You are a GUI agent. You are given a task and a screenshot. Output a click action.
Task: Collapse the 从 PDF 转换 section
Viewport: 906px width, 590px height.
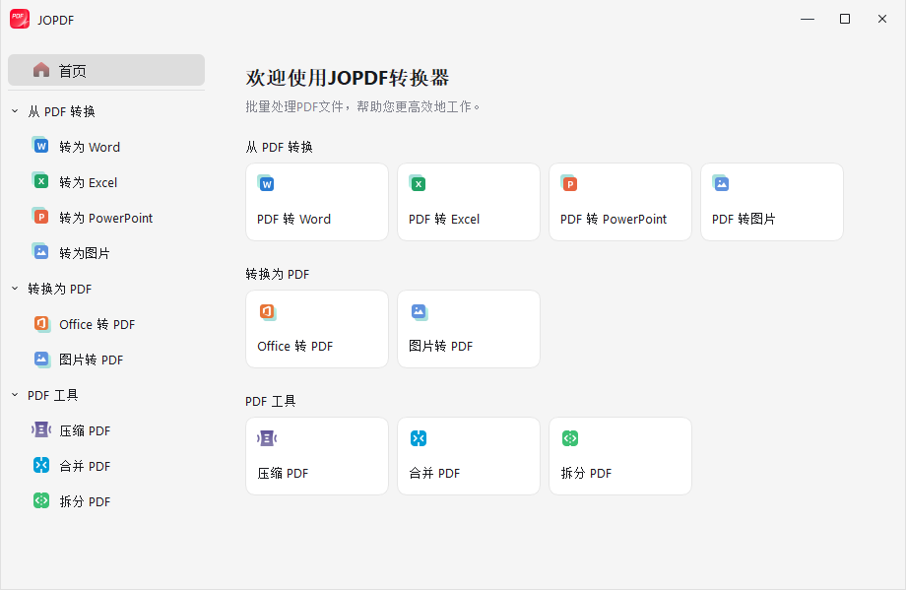click(x=14, y=111)
